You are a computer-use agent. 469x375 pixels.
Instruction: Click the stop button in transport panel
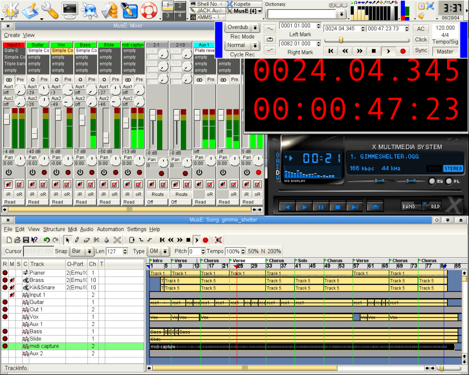(x=374, y=51)
